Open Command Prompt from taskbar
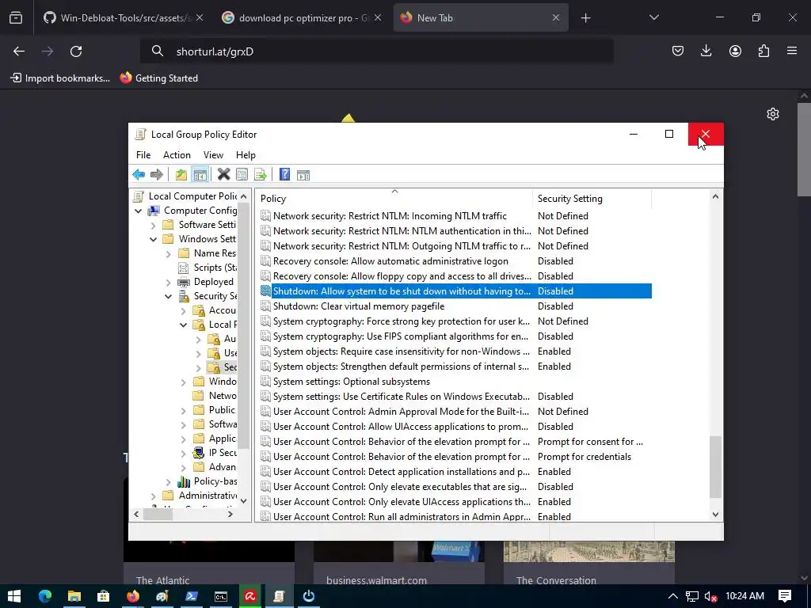 pyautogui.click(x=221, y=596)
